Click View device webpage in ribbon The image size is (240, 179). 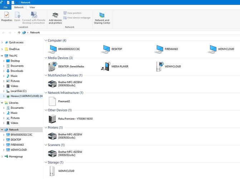[77, 18]
